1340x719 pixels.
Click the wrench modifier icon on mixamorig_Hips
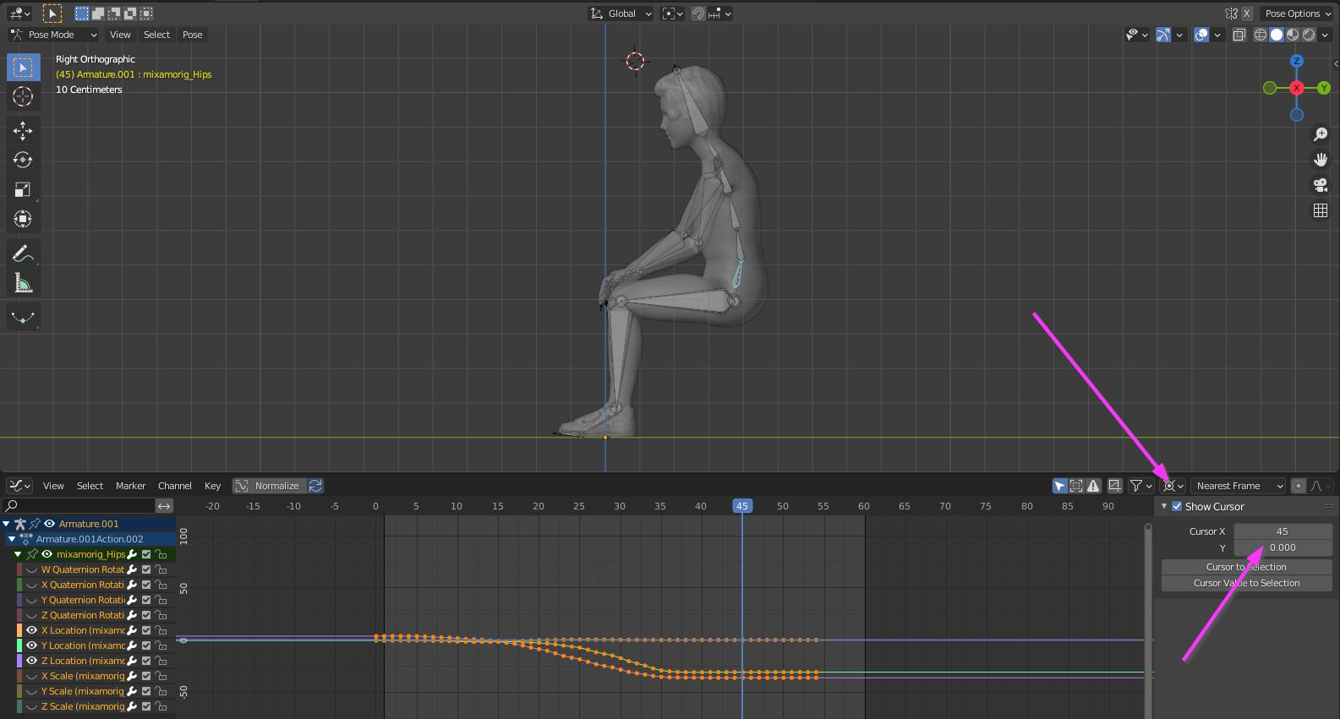pyautogui.click(x=132, y=554)
